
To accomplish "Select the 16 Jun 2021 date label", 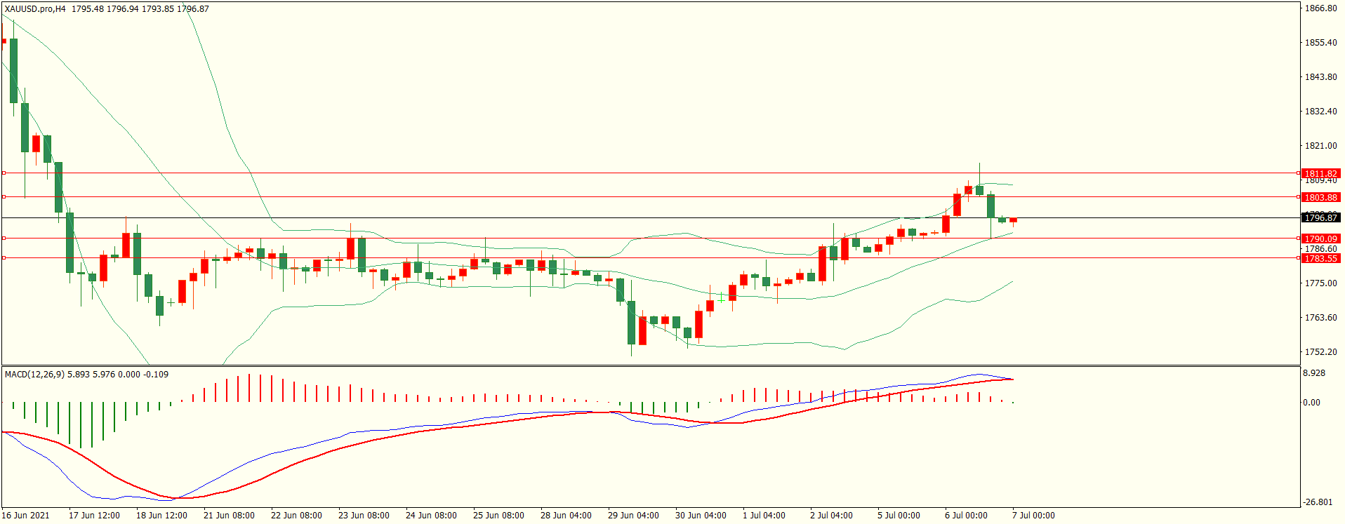I will click(26, 516).
